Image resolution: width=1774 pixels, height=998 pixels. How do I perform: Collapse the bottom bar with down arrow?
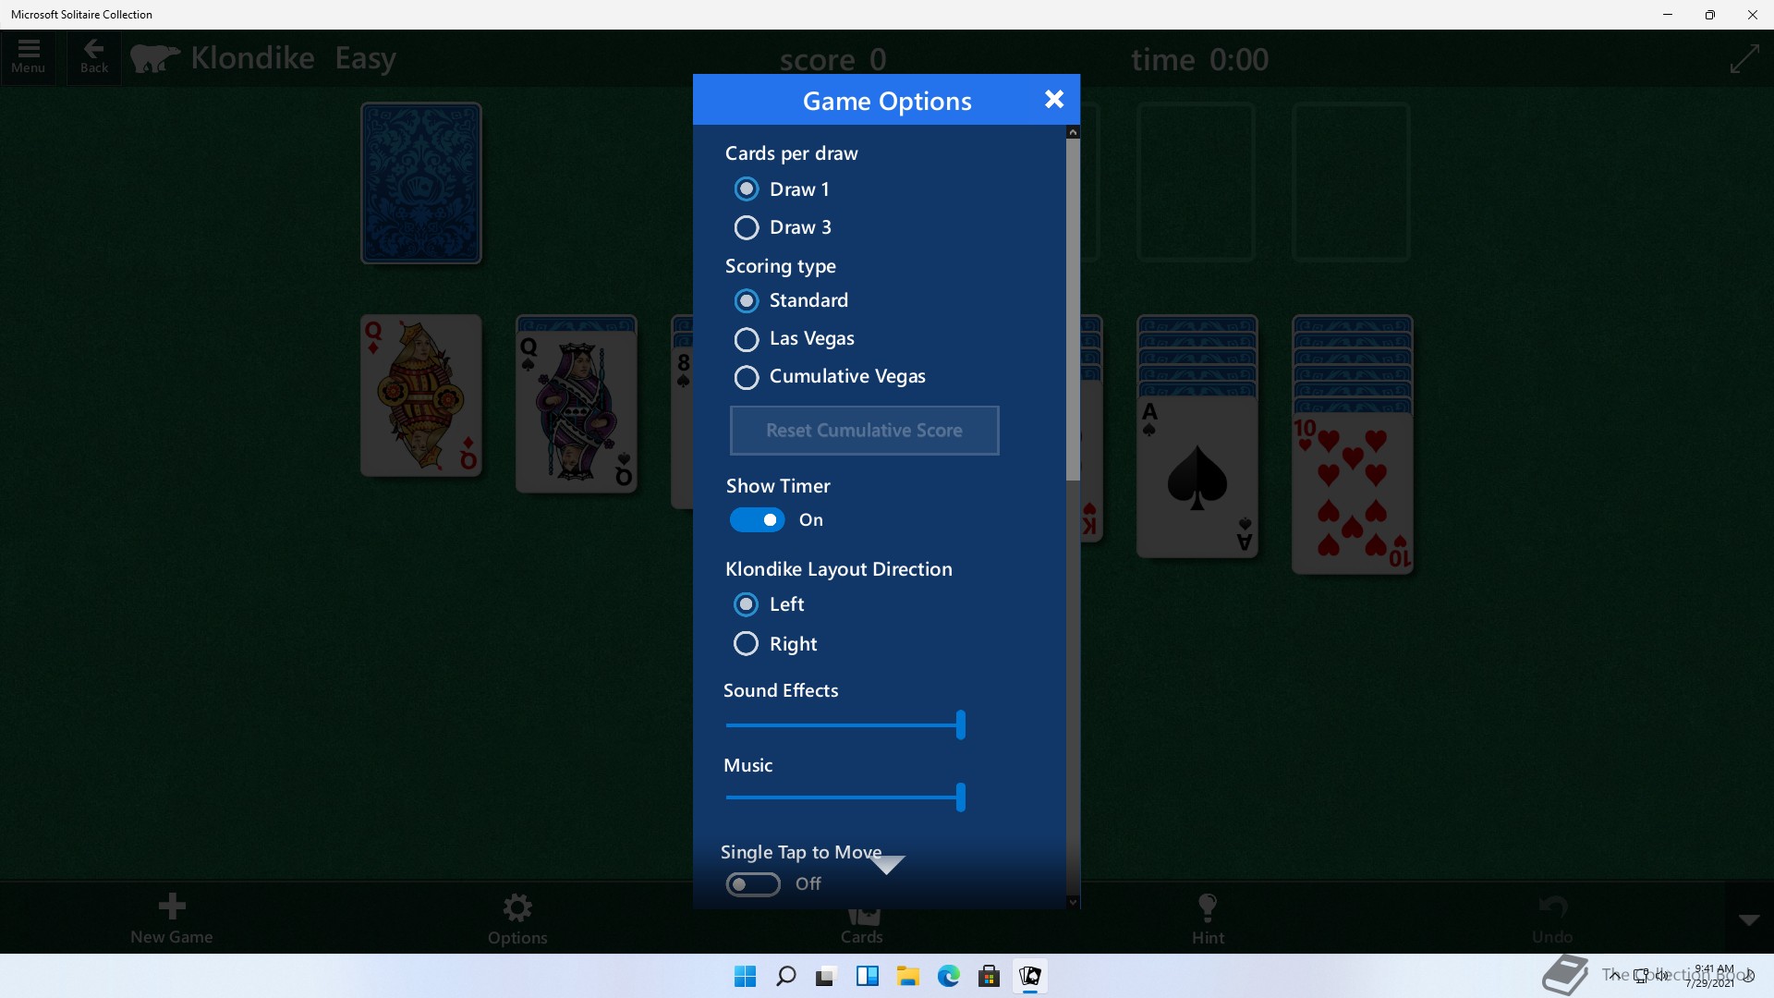click(1749, 919)
